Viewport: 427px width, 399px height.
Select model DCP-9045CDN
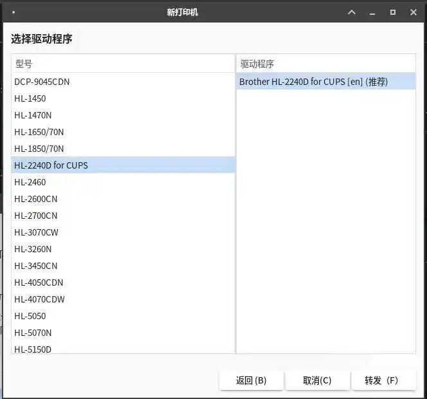[x=123, y=82]
